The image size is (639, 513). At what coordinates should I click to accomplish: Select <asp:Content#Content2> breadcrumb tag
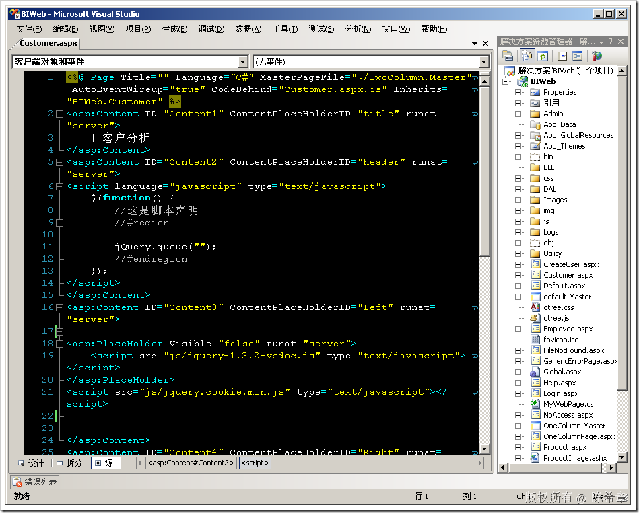191,463
